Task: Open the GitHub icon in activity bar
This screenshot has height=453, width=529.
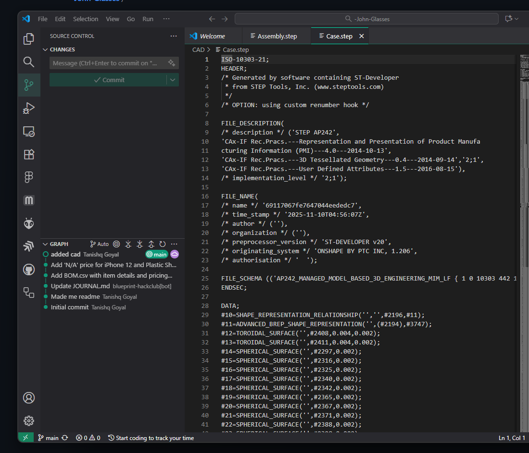Action: coord(29,269)
